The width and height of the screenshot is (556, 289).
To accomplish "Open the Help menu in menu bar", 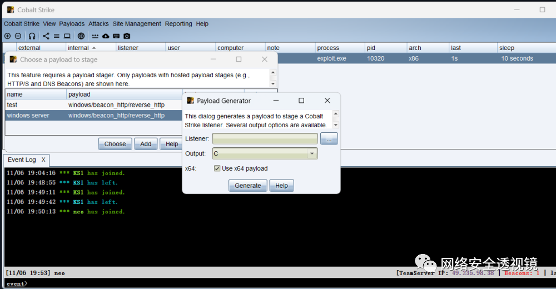I will point(202,24).
